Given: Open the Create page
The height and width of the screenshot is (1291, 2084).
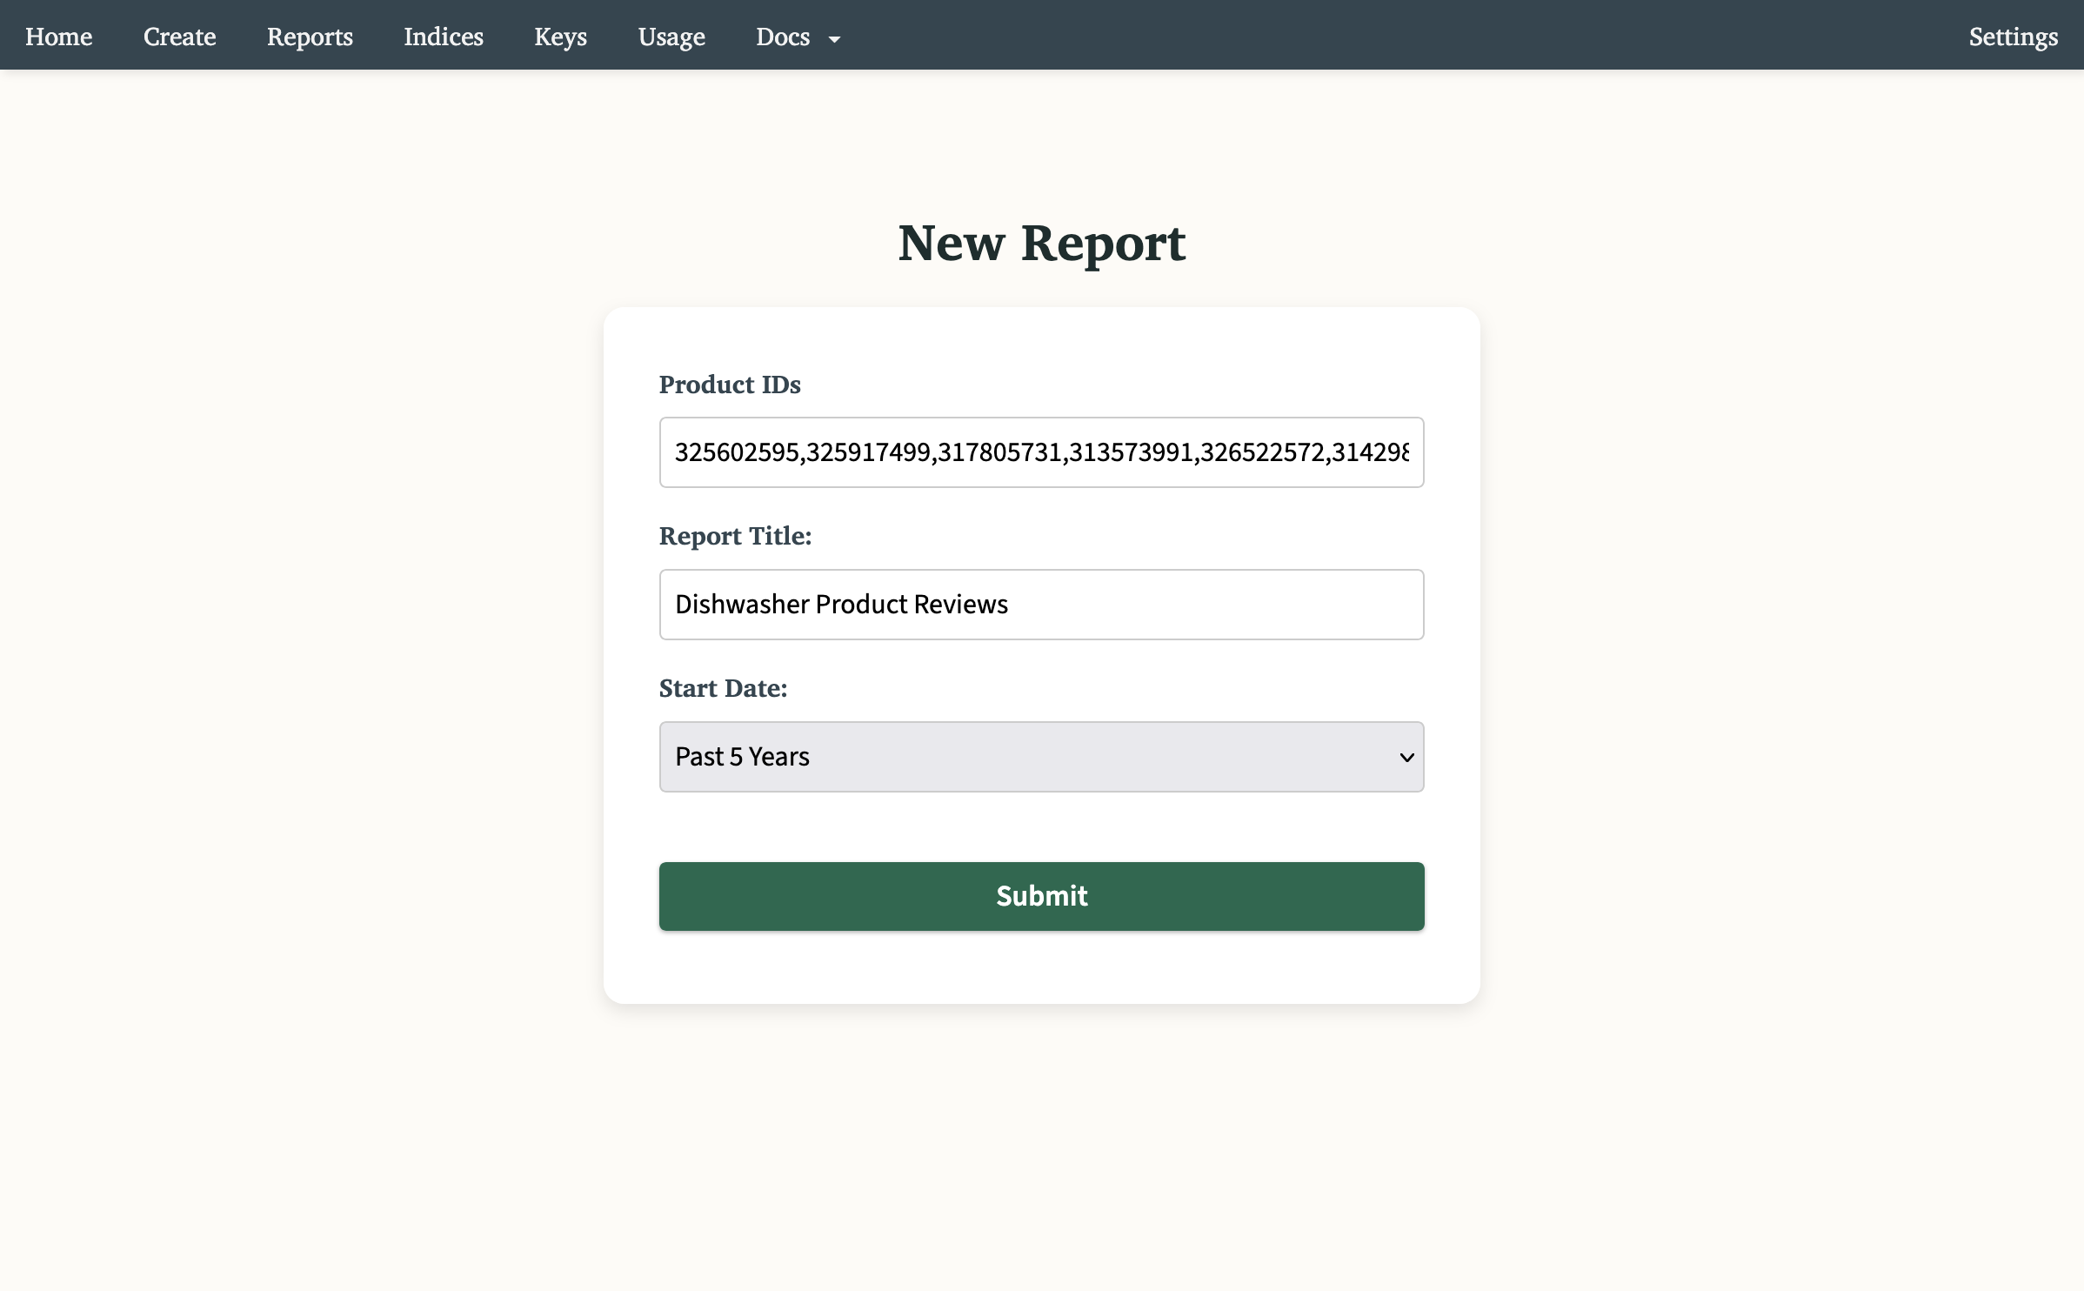Looking at the screenshot, I should click(x=179, y=37).
